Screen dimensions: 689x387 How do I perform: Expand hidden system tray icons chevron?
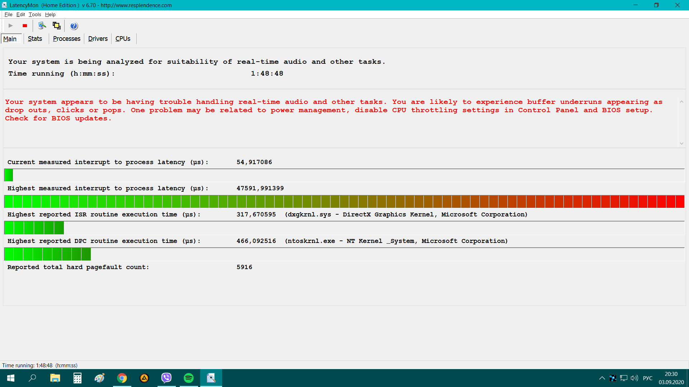click(x=602, y=378)
